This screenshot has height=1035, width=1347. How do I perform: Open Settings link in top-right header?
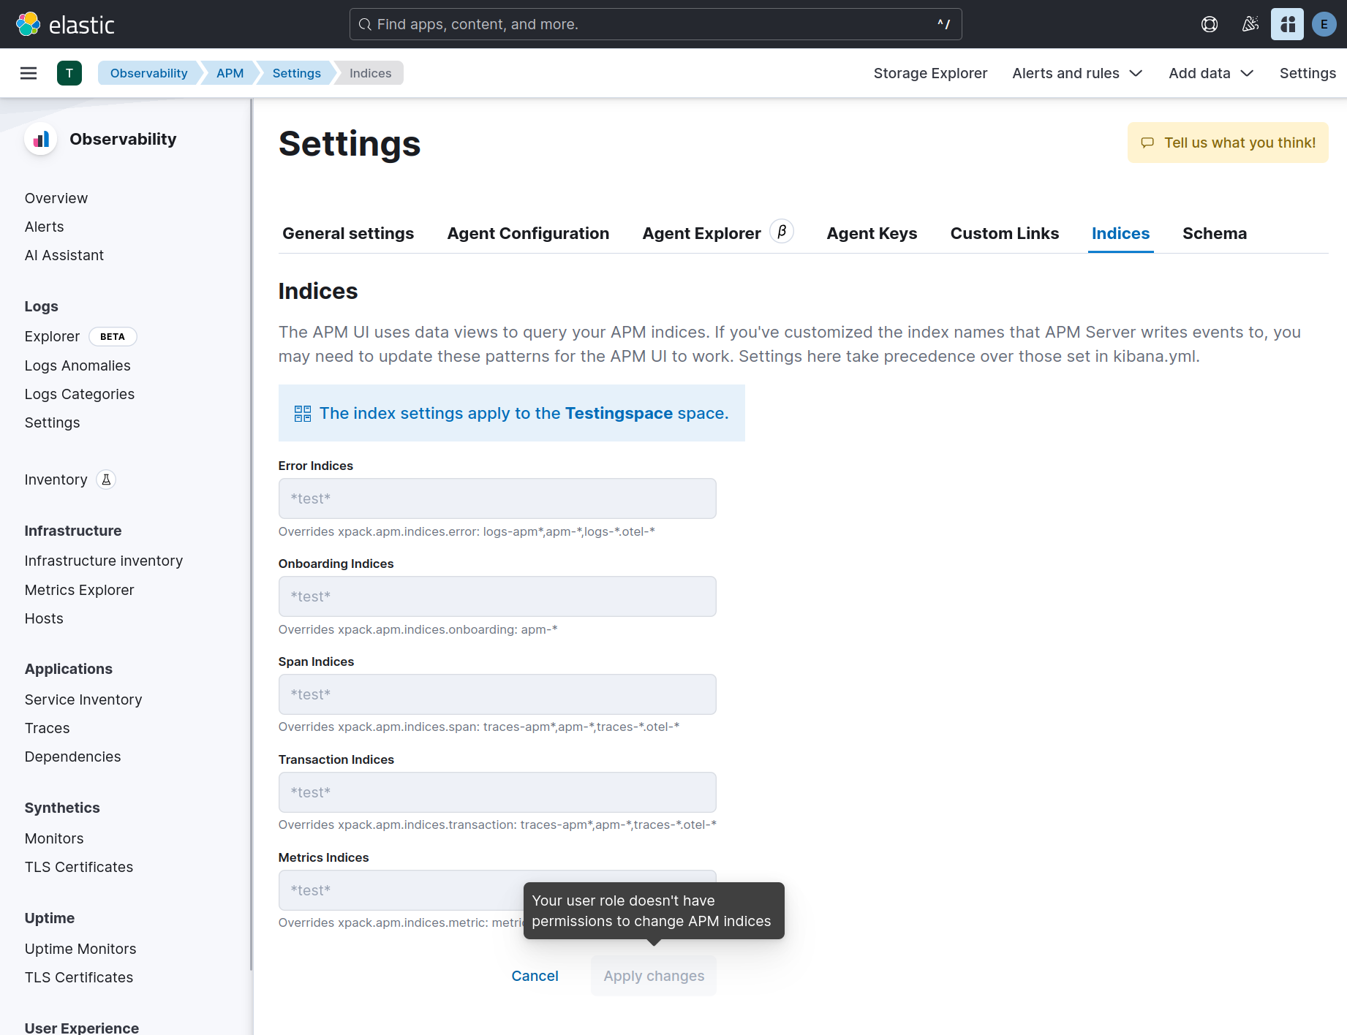1308,73
